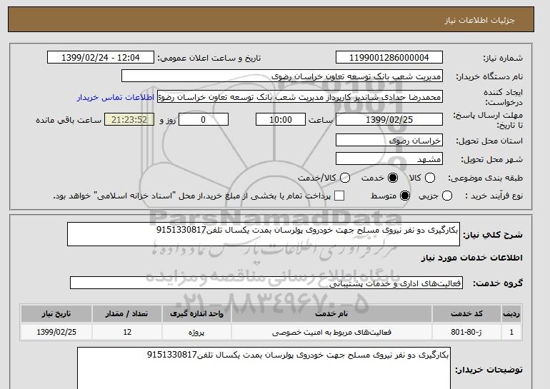Click table date cell 1399/02/25
Screen dimensions: 550x389
pyautogui.click(x=56, y=332)
